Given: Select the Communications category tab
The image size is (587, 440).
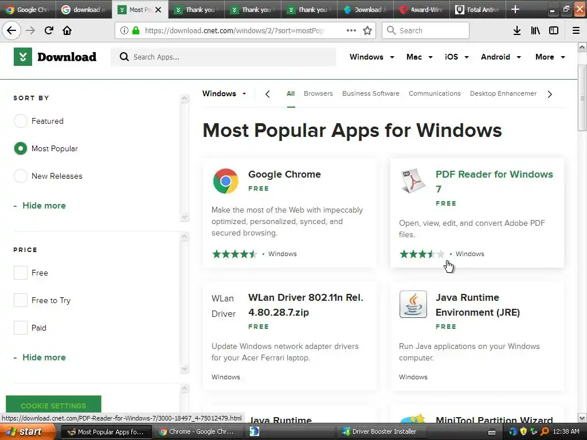Looking at the screenshot, I should click(435, 93).
